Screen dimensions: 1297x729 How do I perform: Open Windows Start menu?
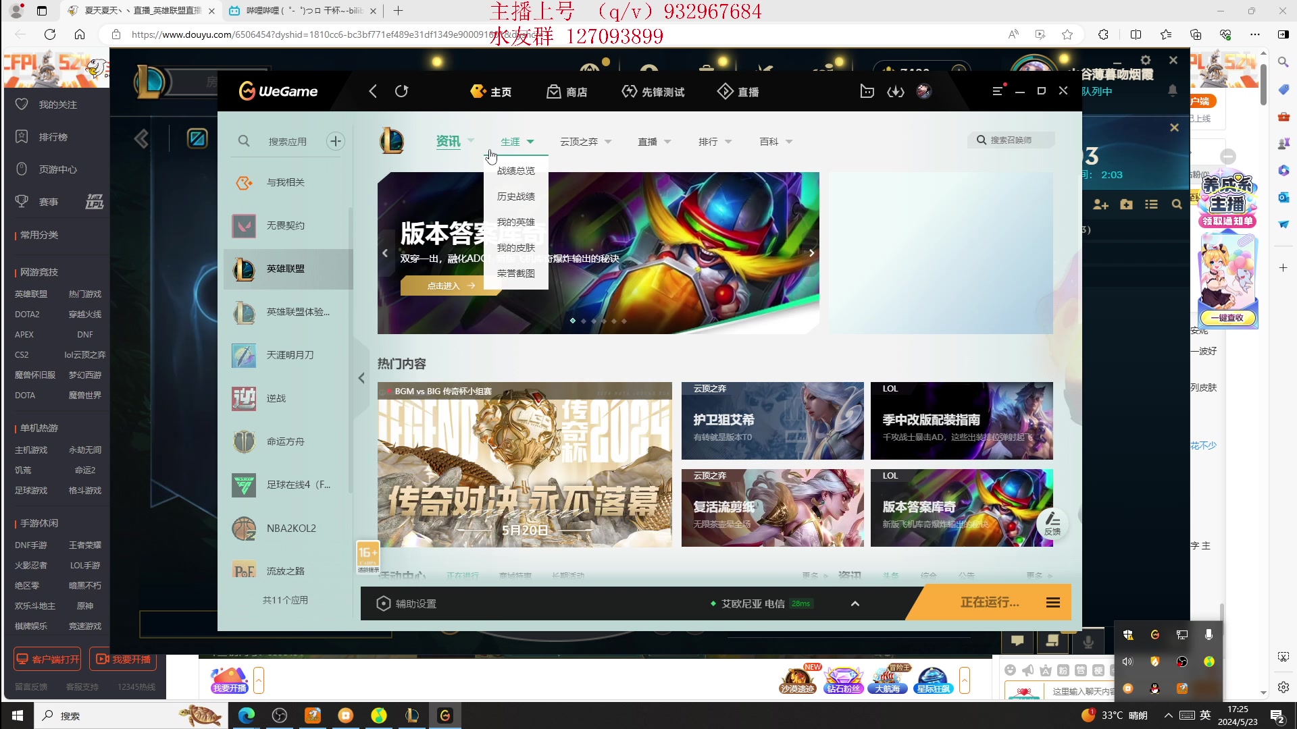(x=18, y=715)
